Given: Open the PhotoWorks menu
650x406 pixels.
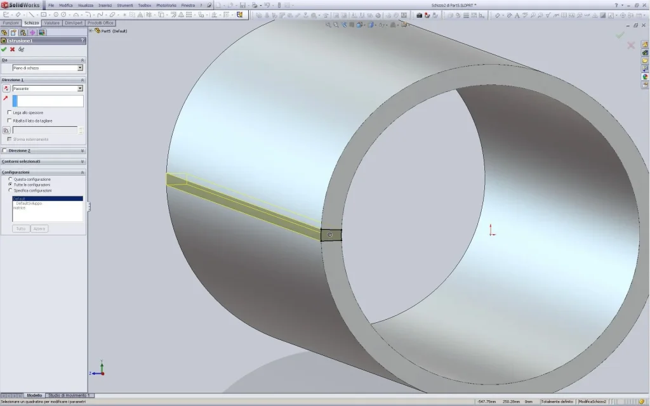Looking at the screenshot, I should [x=166, y=5].
